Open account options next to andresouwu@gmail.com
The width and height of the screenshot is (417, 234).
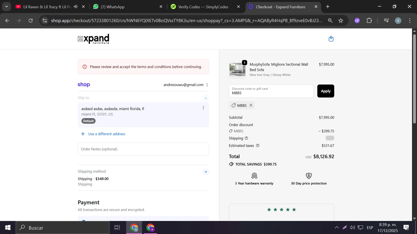[207, 85]
